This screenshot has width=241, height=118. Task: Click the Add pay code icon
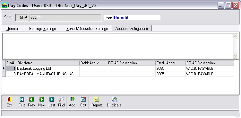72,99
